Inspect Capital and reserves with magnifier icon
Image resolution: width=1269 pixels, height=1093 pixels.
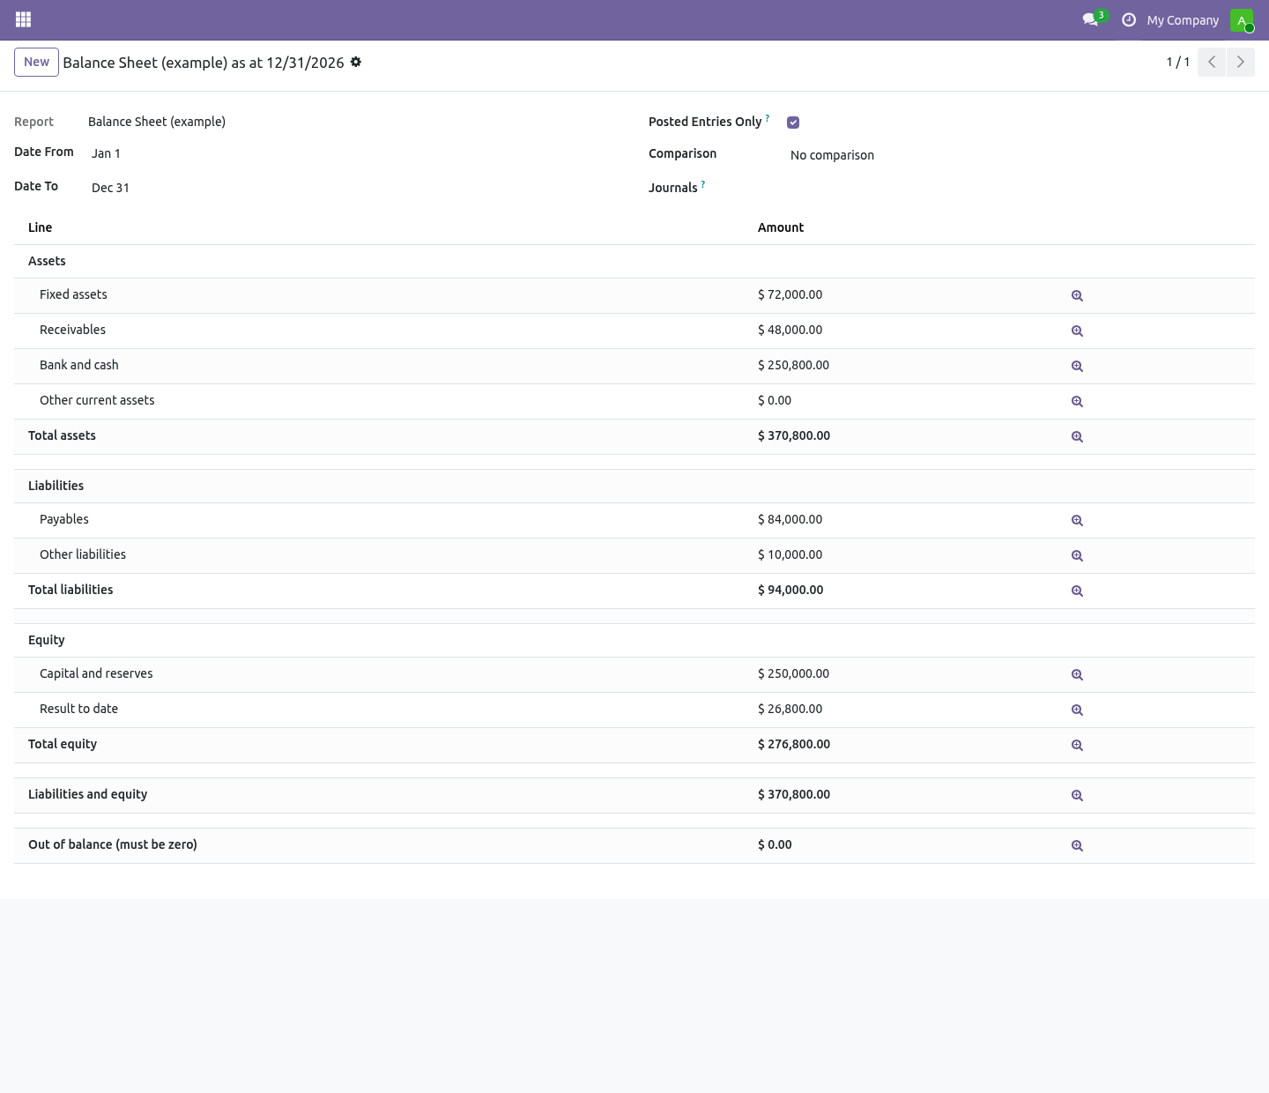[x=1077, y=675]
